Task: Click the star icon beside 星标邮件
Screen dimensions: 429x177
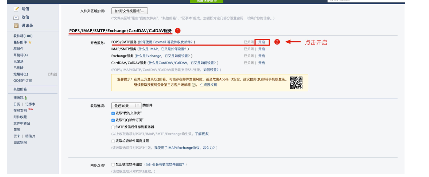Action: point(30,42)
